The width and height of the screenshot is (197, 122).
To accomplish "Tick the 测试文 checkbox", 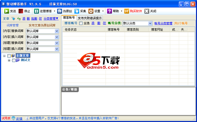I will (14, 60).
